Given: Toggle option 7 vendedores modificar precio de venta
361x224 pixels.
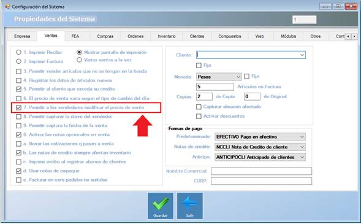Looking at the screenshot, I should click(18, 107).
